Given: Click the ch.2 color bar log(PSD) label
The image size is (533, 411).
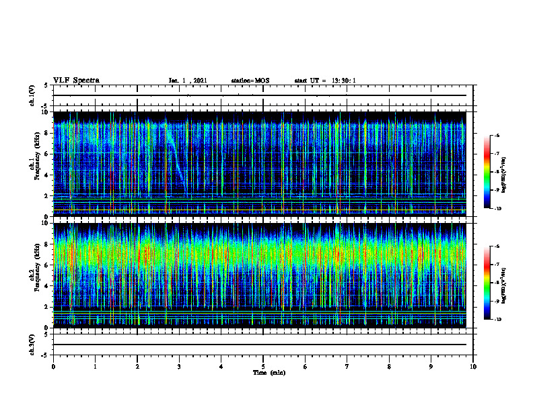Looking at the screenshot, I should point(504,285).
